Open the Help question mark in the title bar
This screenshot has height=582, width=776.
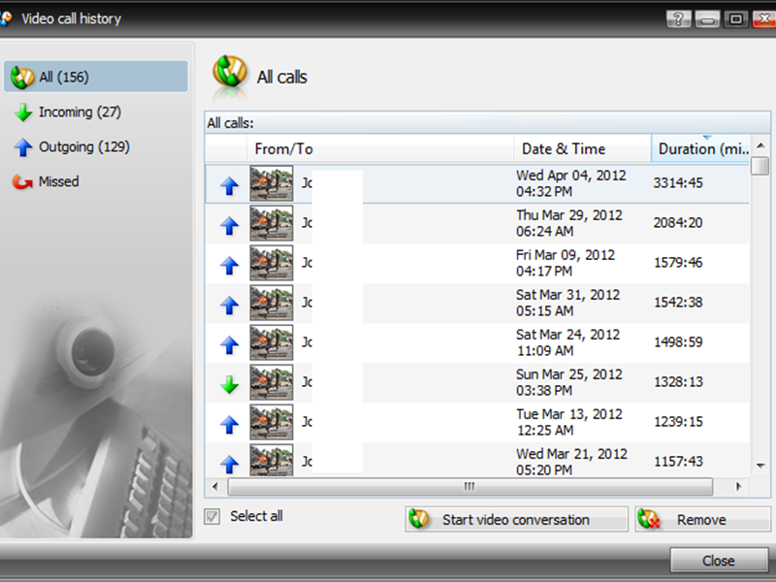pyautogui.click(x=680, y=17)
